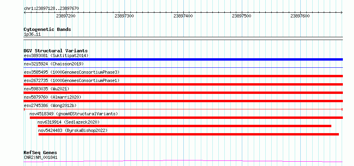Click ruler position 23897600

[300, 16]
